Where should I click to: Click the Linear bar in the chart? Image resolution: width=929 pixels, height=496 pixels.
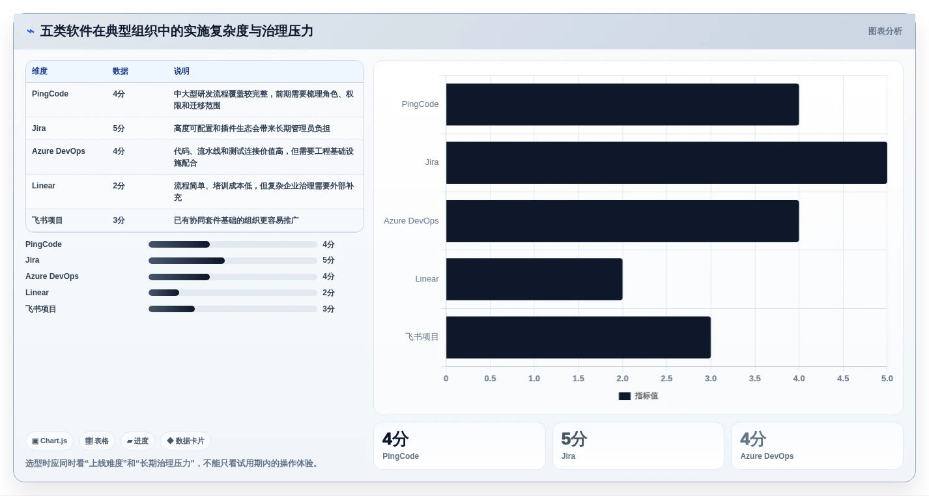coord(534,279)
